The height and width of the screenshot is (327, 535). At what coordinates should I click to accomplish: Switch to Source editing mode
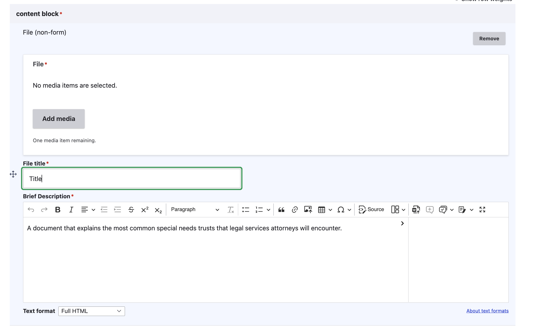[x=371, y=210]
